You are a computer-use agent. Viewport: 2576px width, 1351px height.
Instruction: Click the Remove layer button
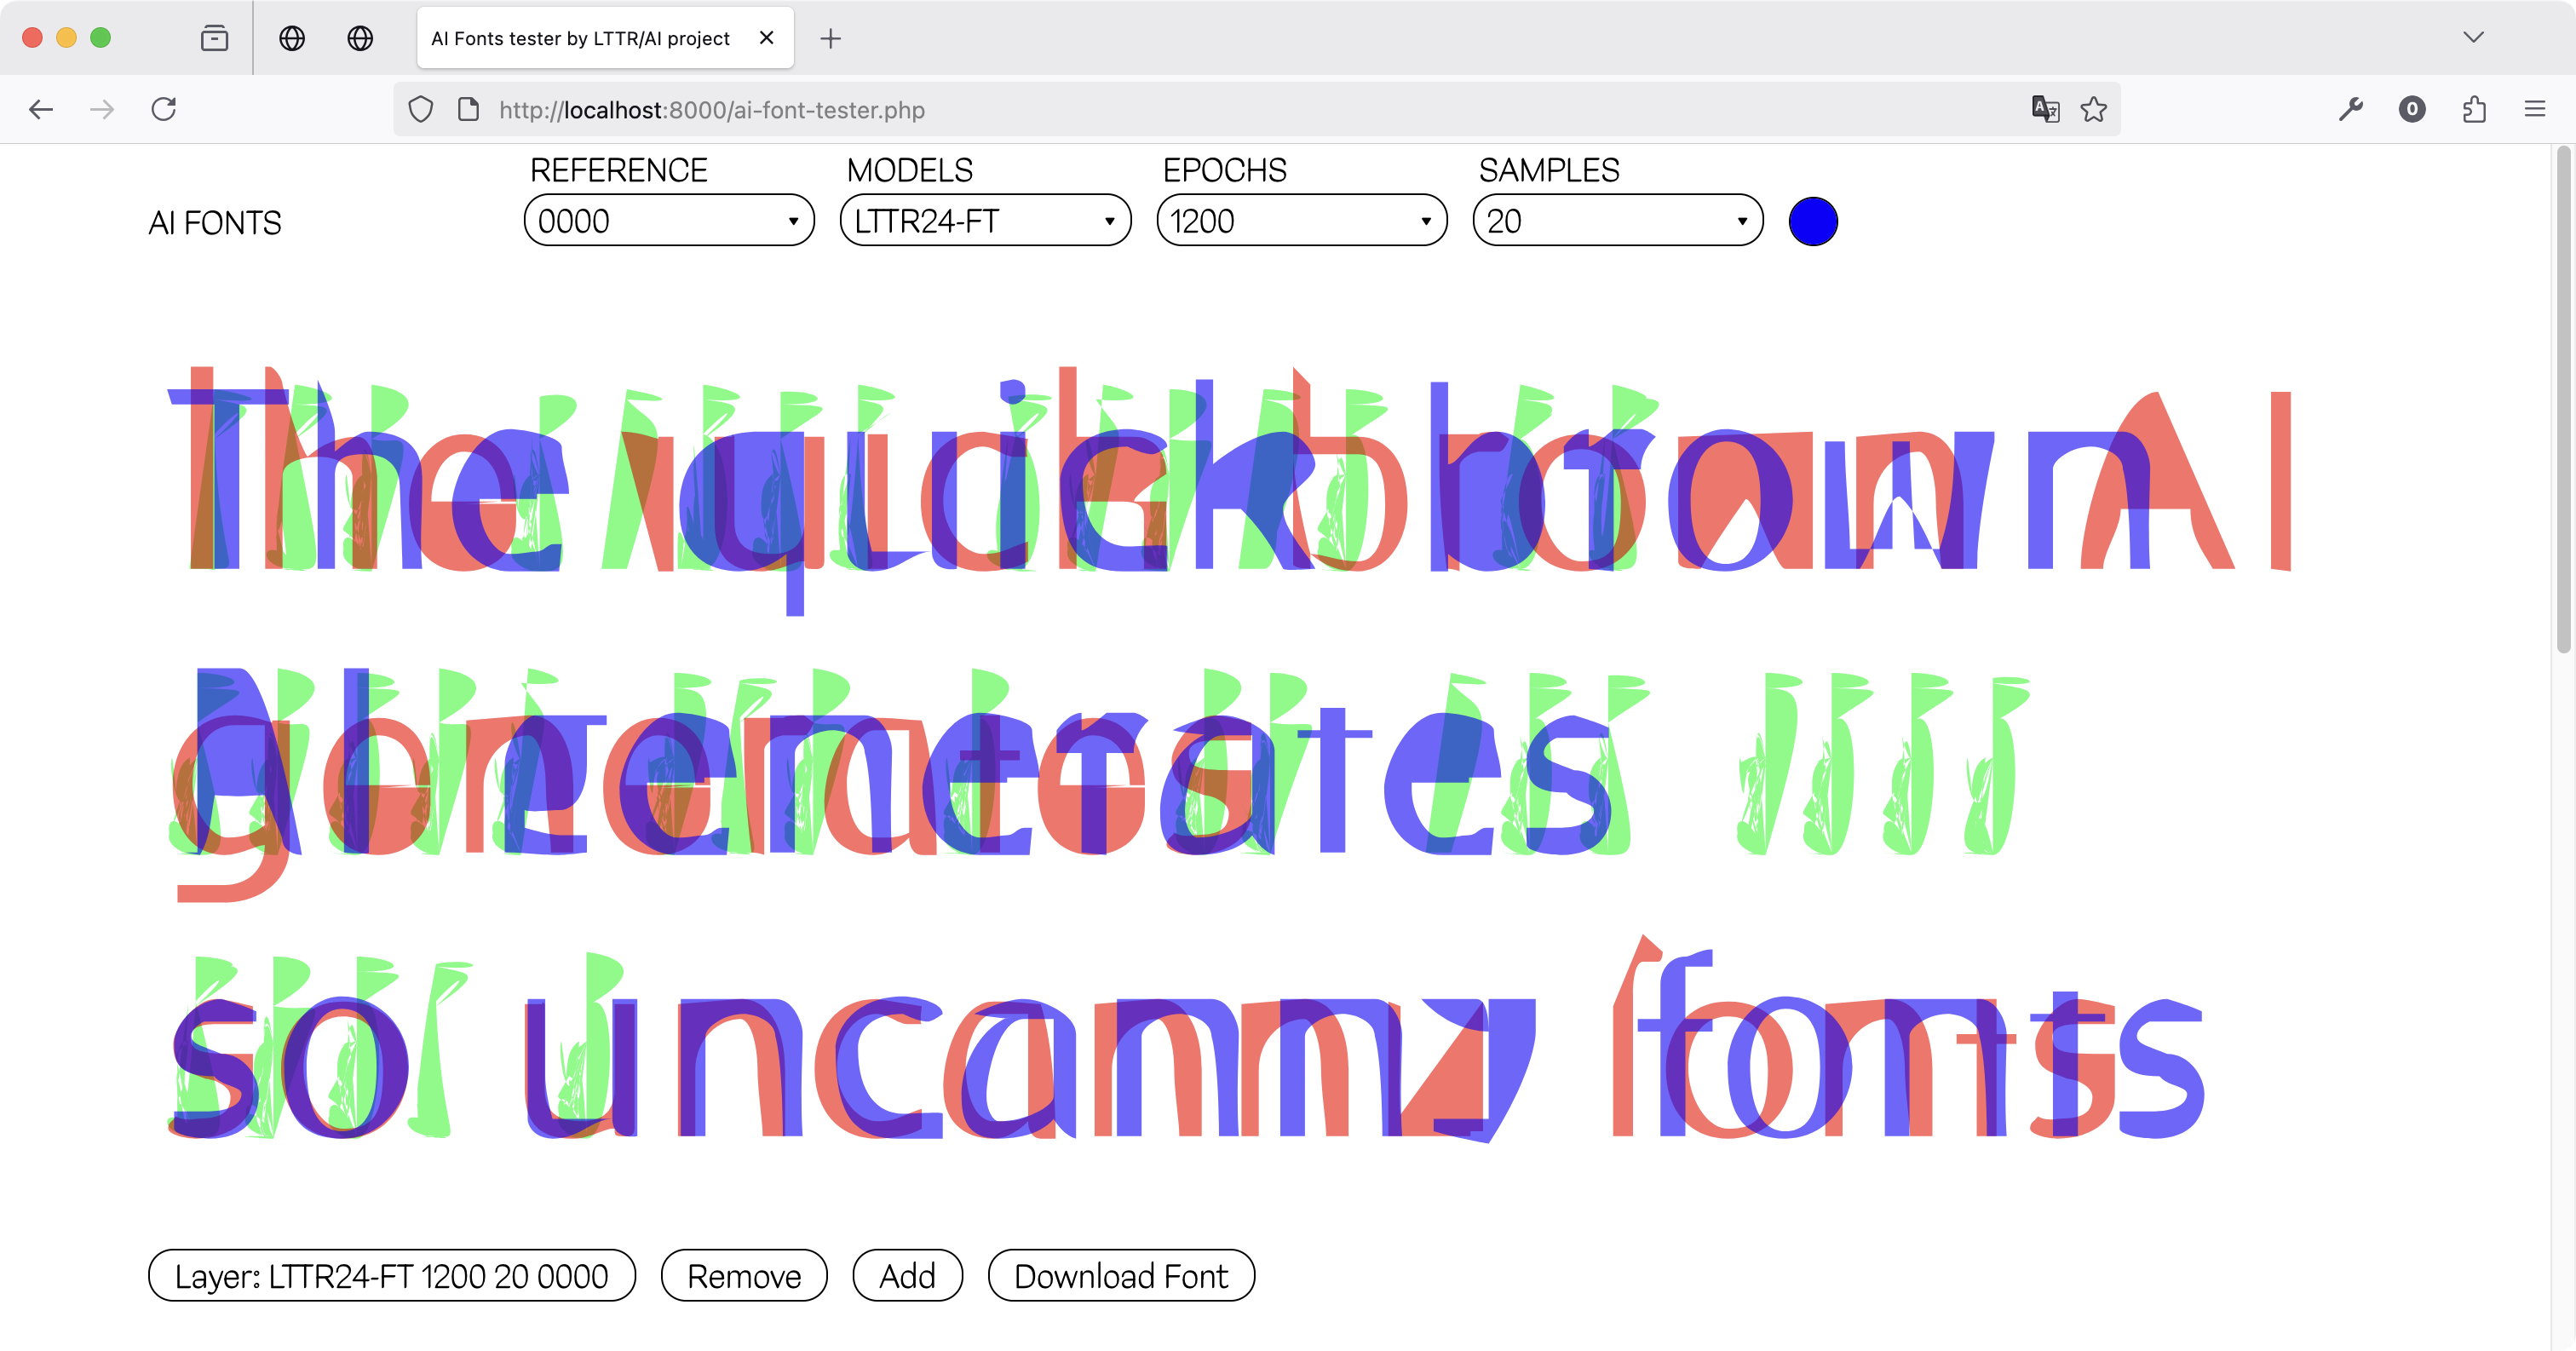coord(744,1275)
